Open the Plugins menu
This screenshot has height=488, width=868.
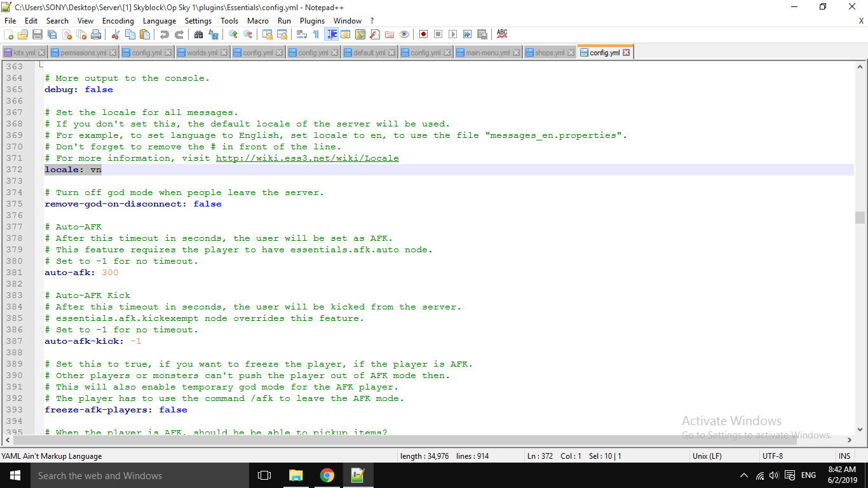click(312, 21)
